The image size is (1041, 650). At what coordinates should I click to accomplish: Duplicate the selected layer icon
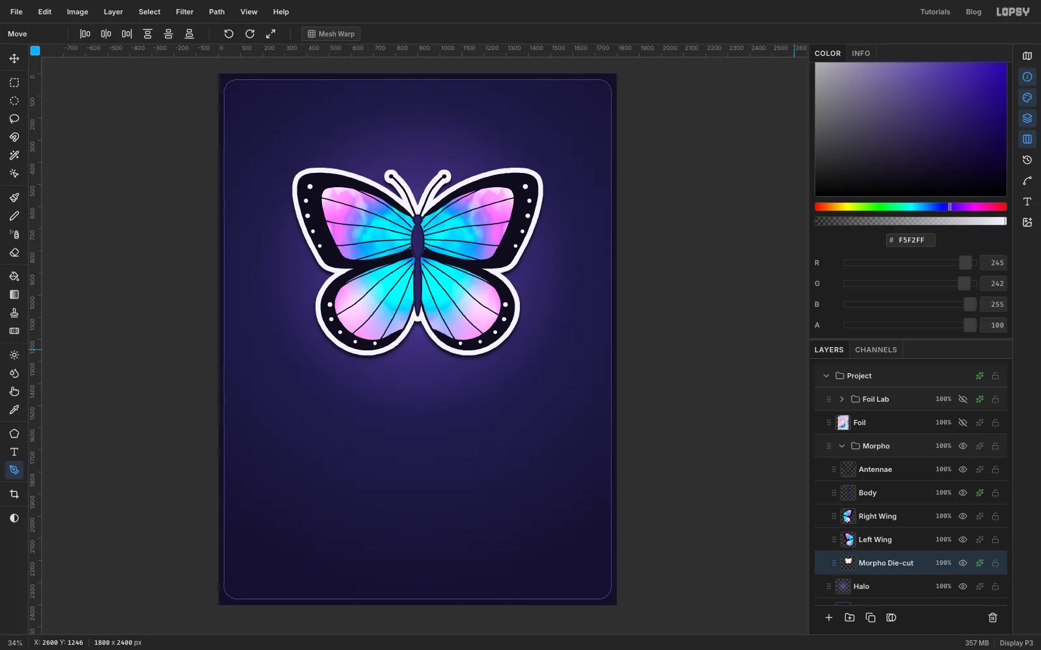[x=871, y=617]
